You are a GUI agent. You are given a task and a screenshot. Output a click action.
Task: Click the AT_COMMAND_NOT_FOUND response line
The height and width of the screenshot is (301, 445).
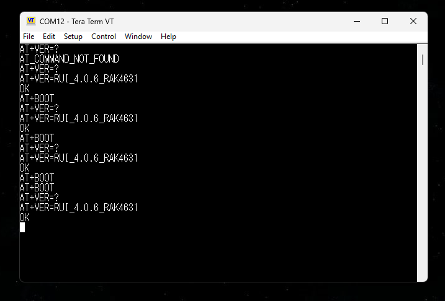(69, 59)
